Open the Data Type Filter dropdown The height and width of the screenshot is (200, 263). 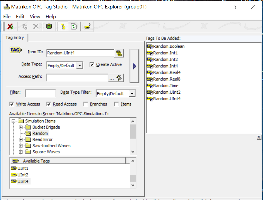[x=132, y=94]
